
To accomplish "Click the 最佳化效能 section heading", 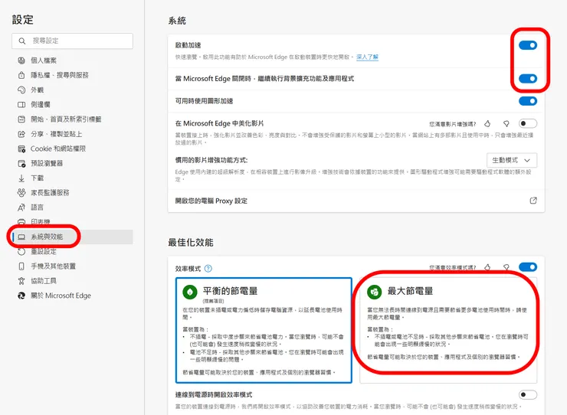I will pos(191,242).
